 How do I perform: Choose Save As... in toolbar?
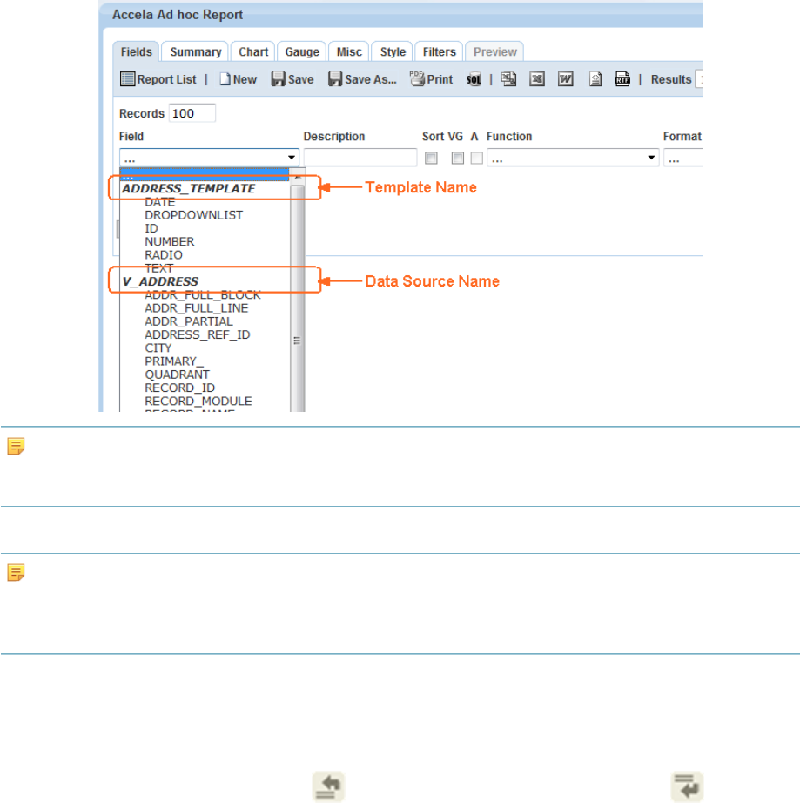tap(362, 79)
